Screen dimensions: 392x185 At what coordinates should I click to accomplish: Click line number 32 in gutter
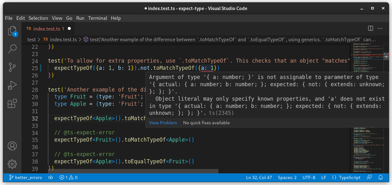coord(35,119)
